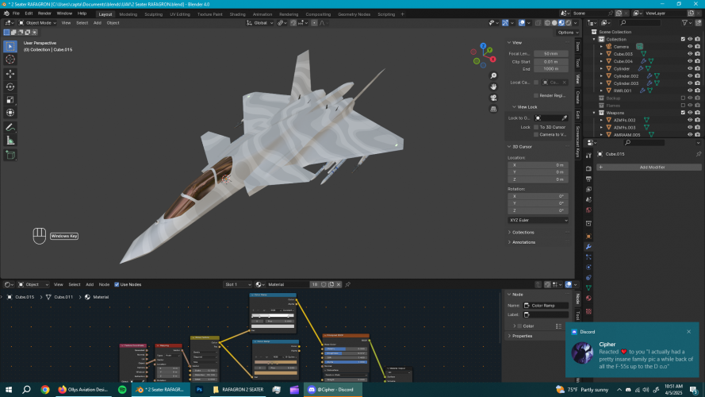Enable Lock To 3D Cursor checkbox
Image resolution: width=705 pixels, height=397 pixels.
pos(536,127)
